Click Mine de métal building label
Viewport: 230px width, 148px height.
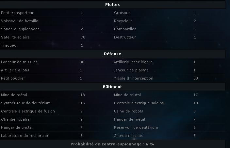pyautogui.click(x=14, y=95)
